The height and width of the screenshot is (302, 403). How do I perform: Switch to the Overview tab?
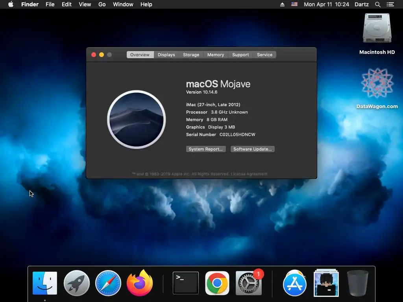(140, 55)
